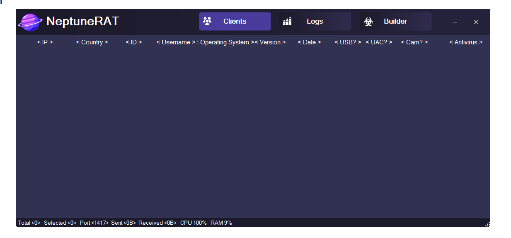Click the resize grip in the window corner

[x=487, y=224]
